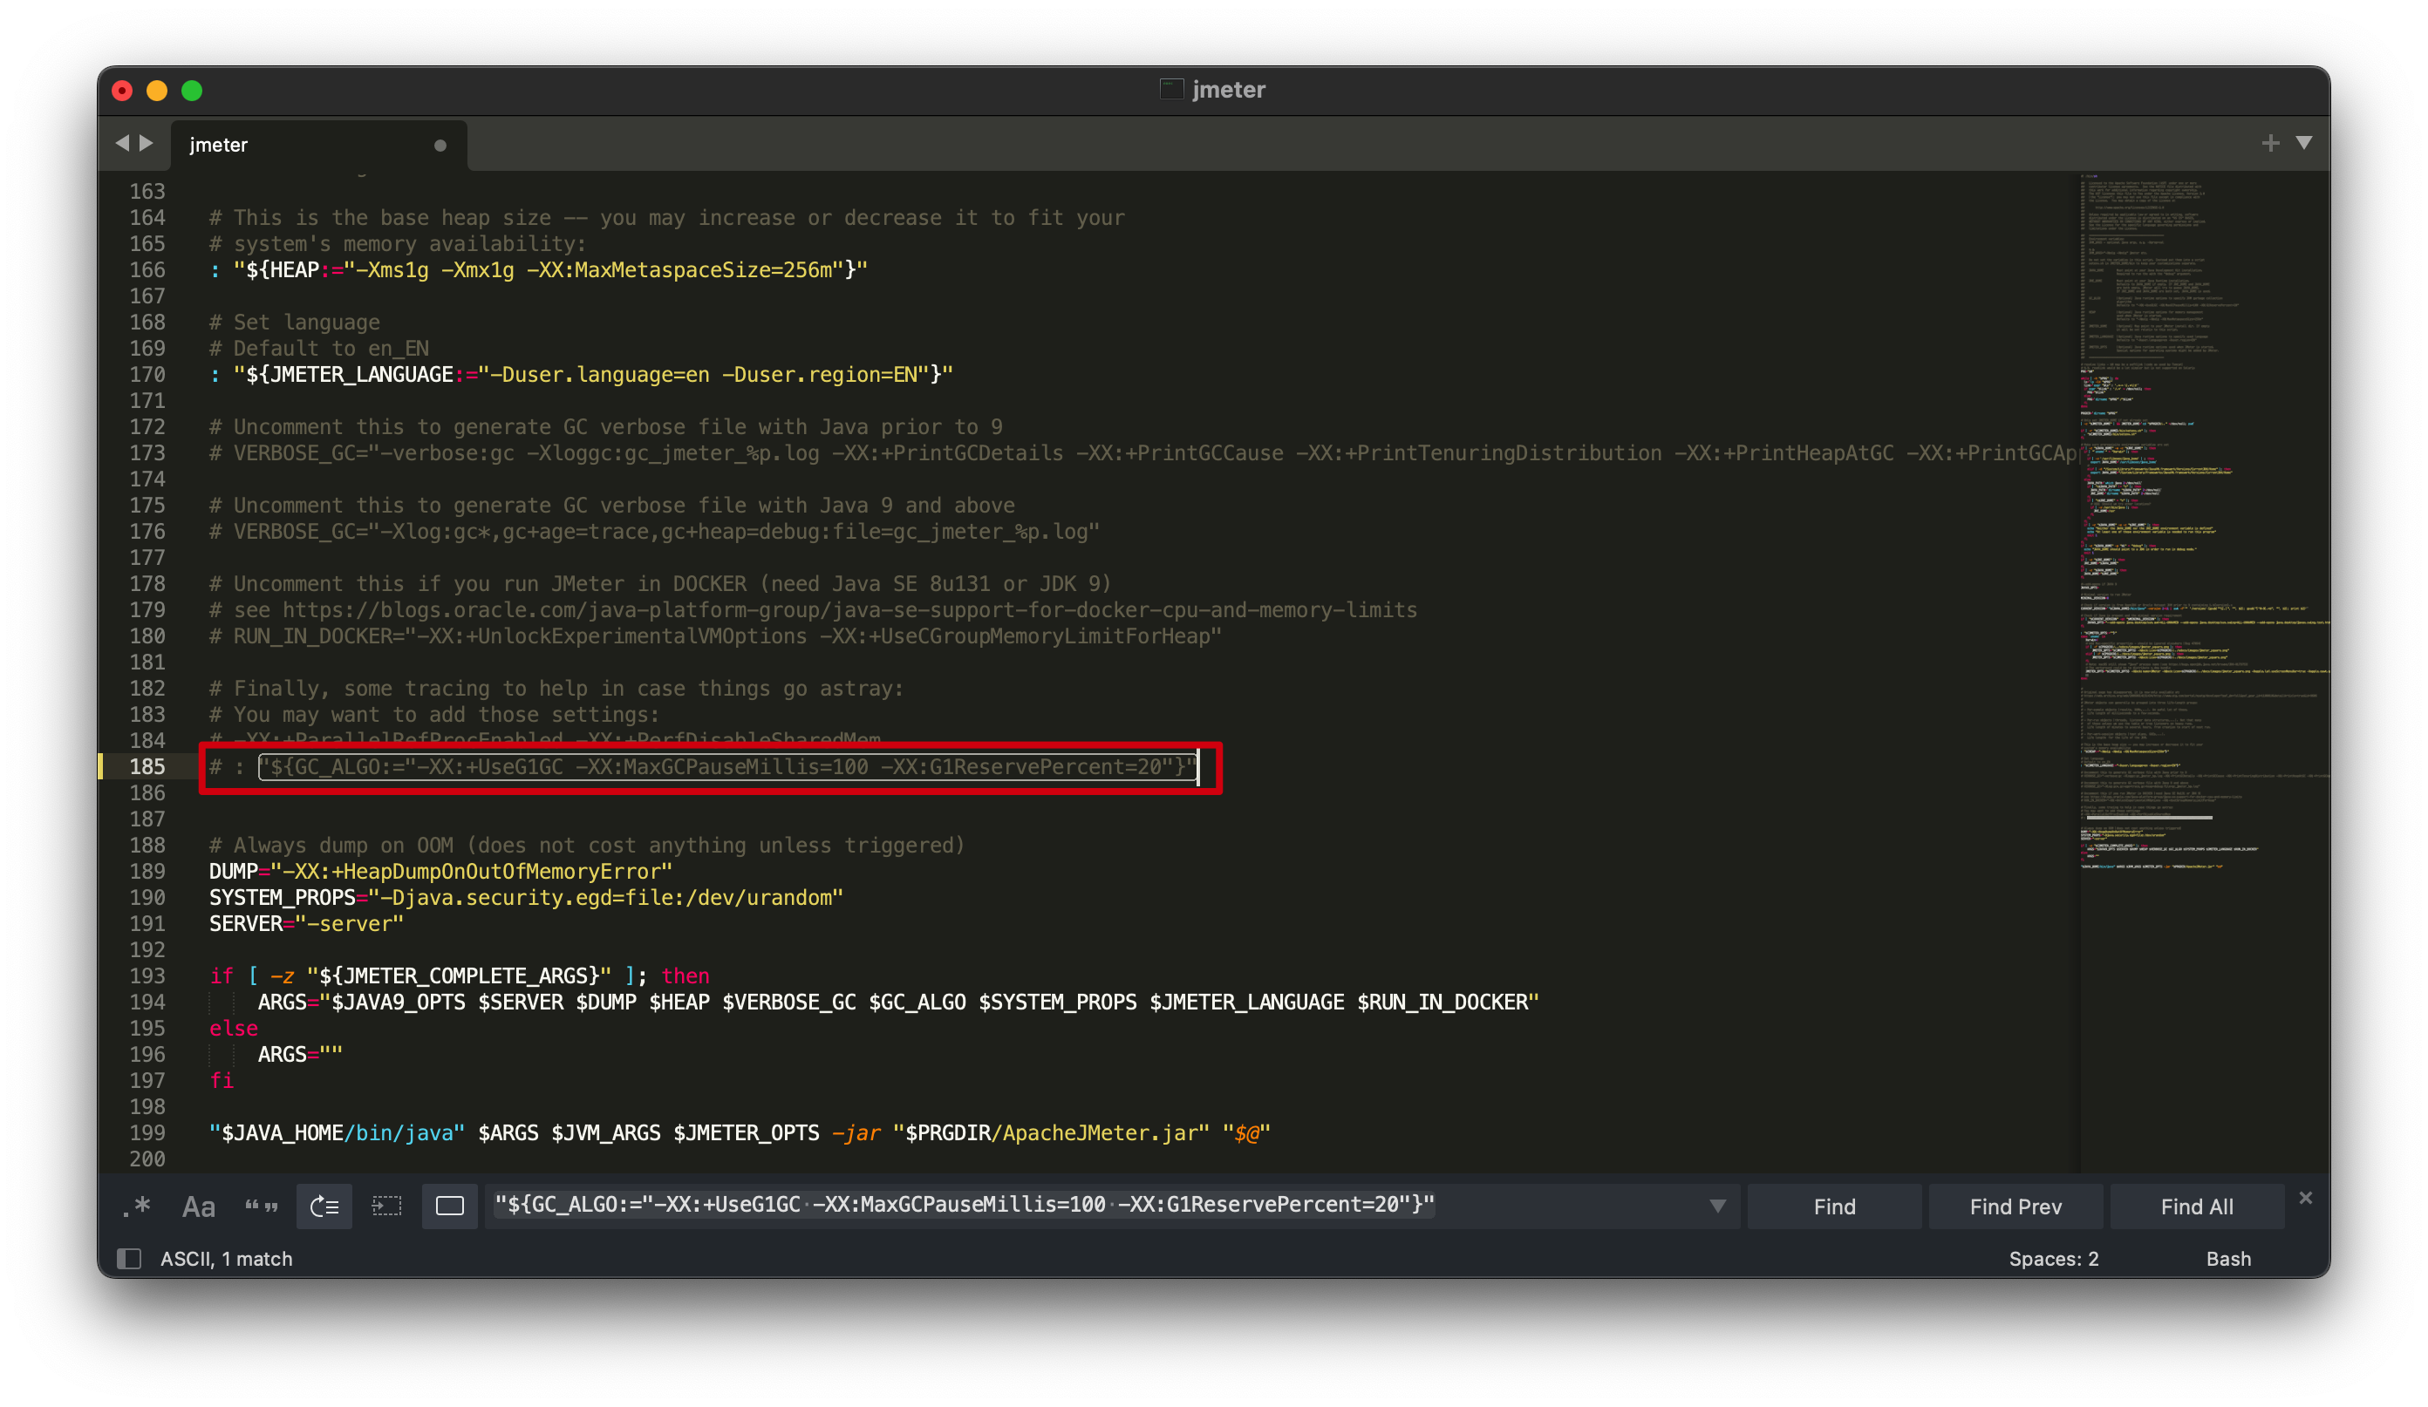Click JMETER_LANGUAGE variable on line 170
Viewport: 2428px width, 1407px height.
[361, 375]
